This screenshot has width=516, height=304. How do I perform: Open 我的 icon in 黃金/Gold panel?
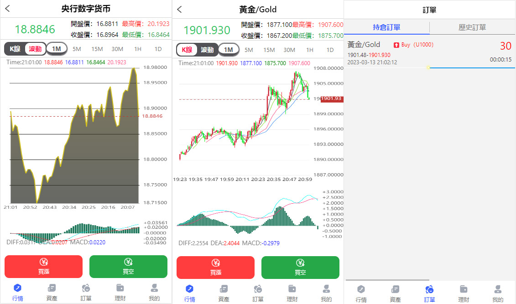pyautogui.click(x=327, y=289)
